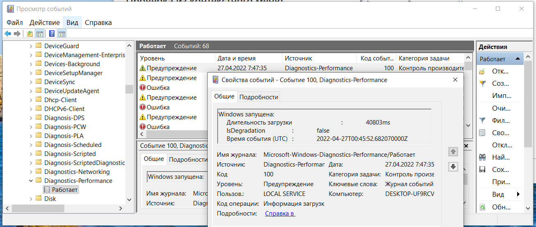Select the DeviceSetupManager tree item
536x227 pixels.
(x=73, y=73)
